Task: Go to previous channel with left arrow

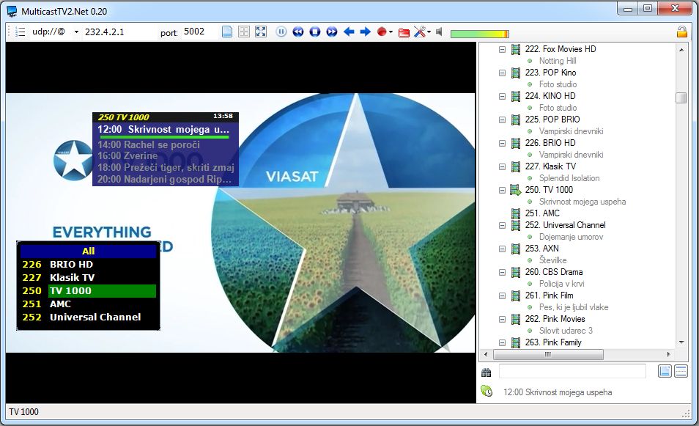Action: point(349,32)
